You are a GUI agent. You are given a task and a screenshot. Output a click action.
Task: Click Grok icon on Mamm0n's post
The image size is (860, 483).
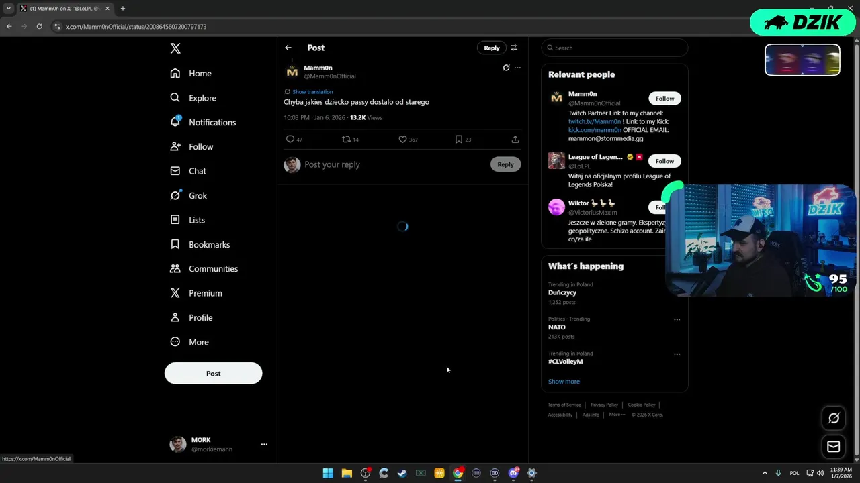tap(506, 68)
